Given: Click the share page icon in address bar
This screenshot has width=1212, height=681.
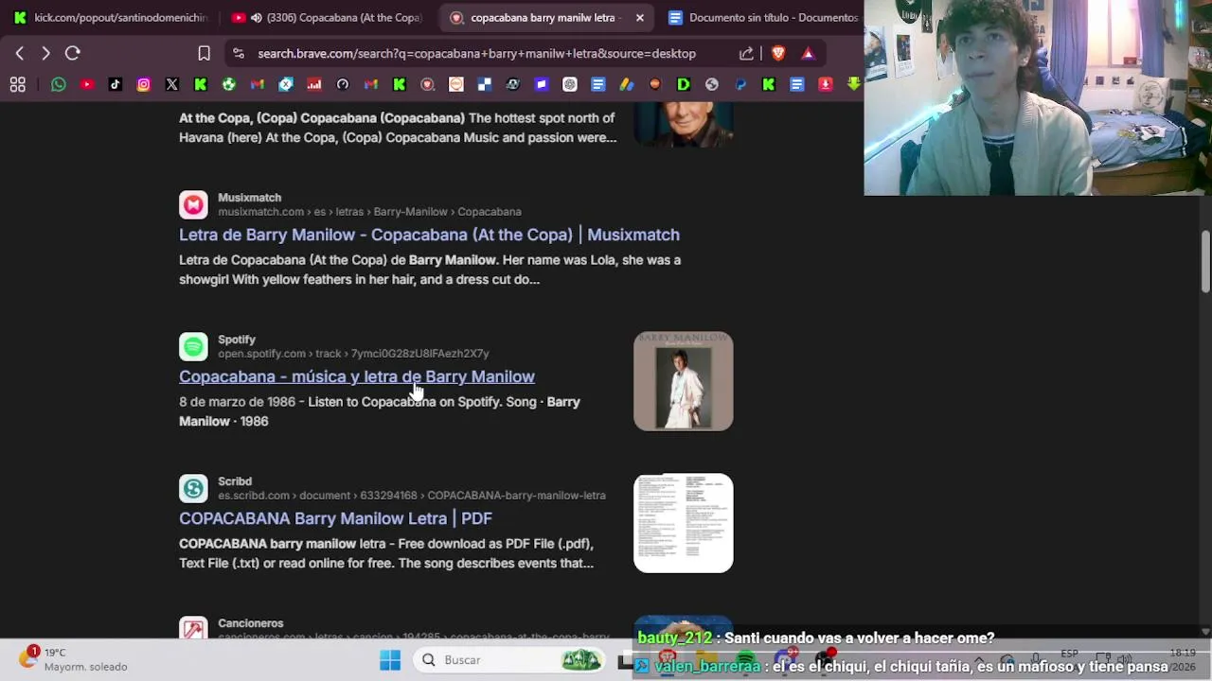Looking at the screenshot, I should 746,53.
